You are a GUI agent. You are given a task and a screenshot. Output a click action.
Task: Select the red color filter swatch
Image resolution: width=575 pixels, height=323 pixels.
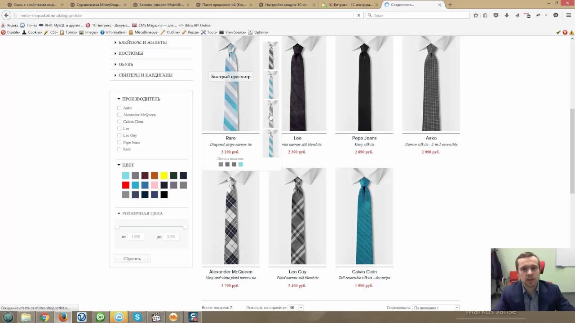(126, 185)
